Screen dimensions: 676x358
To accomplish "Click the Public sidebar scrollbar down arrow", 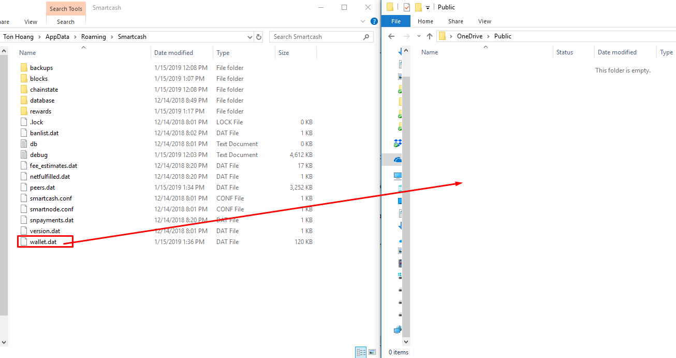I will pos(406,342).
